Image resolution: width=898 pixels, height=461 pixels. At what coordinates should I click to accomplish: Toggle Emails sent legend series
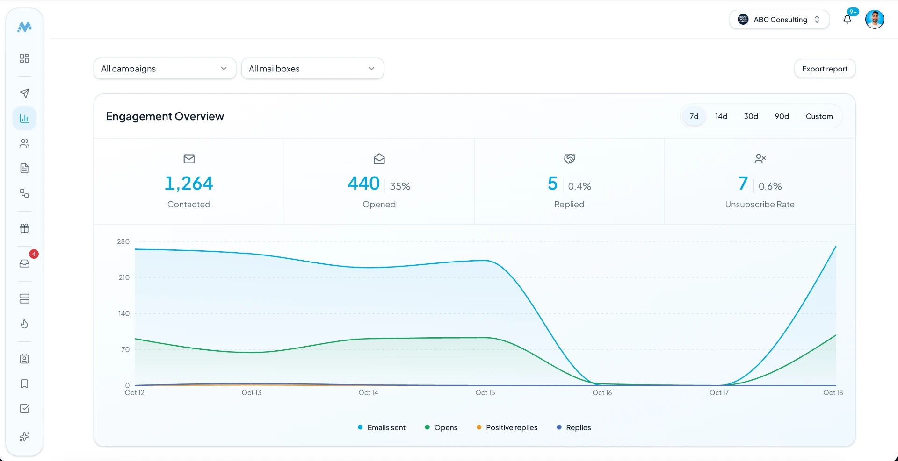click(381, 427)
